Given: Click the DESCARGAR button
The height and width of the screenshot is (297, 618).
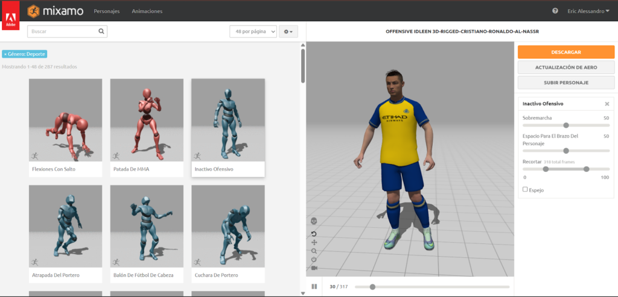Looking at the screenshot, I should (x=566, y=52).
